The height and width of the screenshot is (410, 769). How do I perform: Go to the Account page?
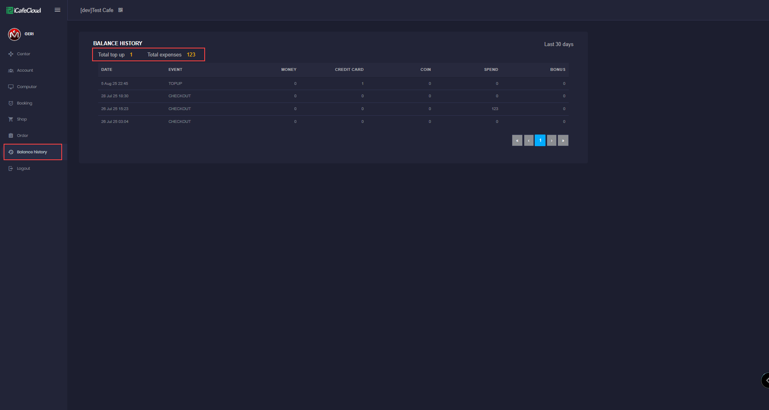[x=25, y=70]
